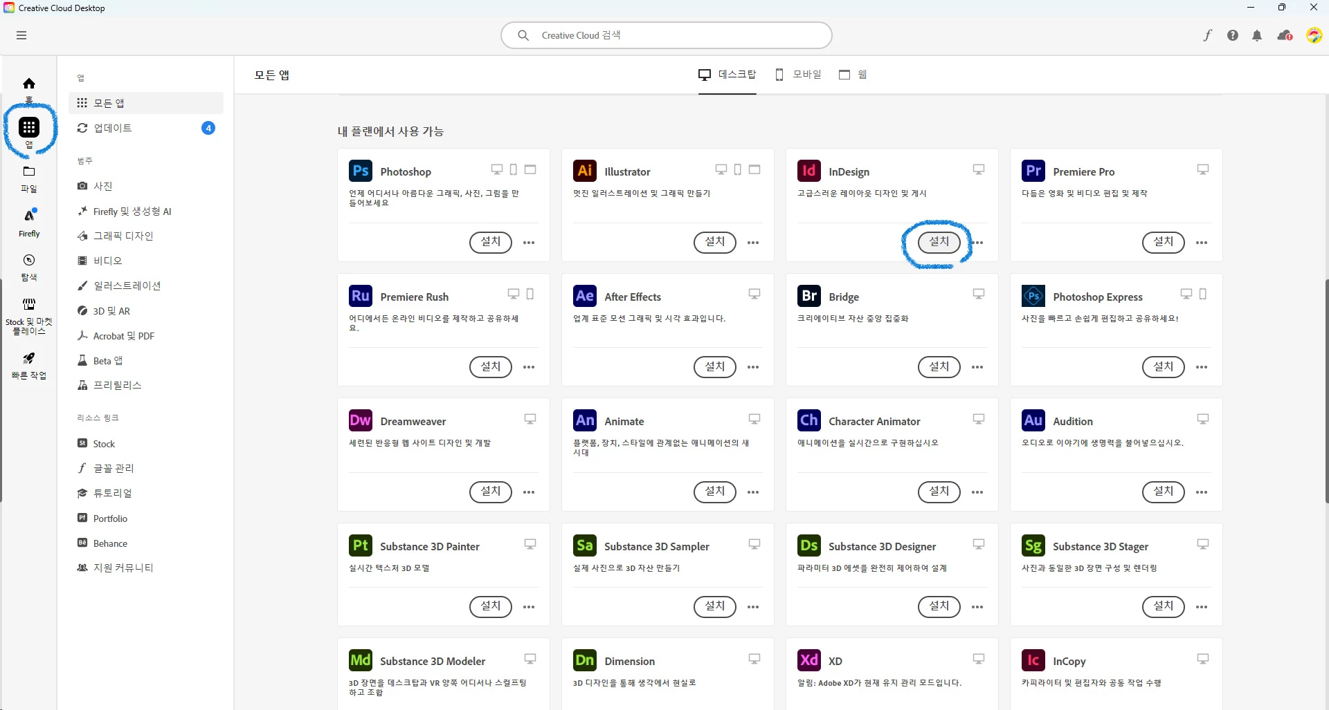Open notifications bell icon
Viewport: 1329px width, 710px height.
point(1257,35)
